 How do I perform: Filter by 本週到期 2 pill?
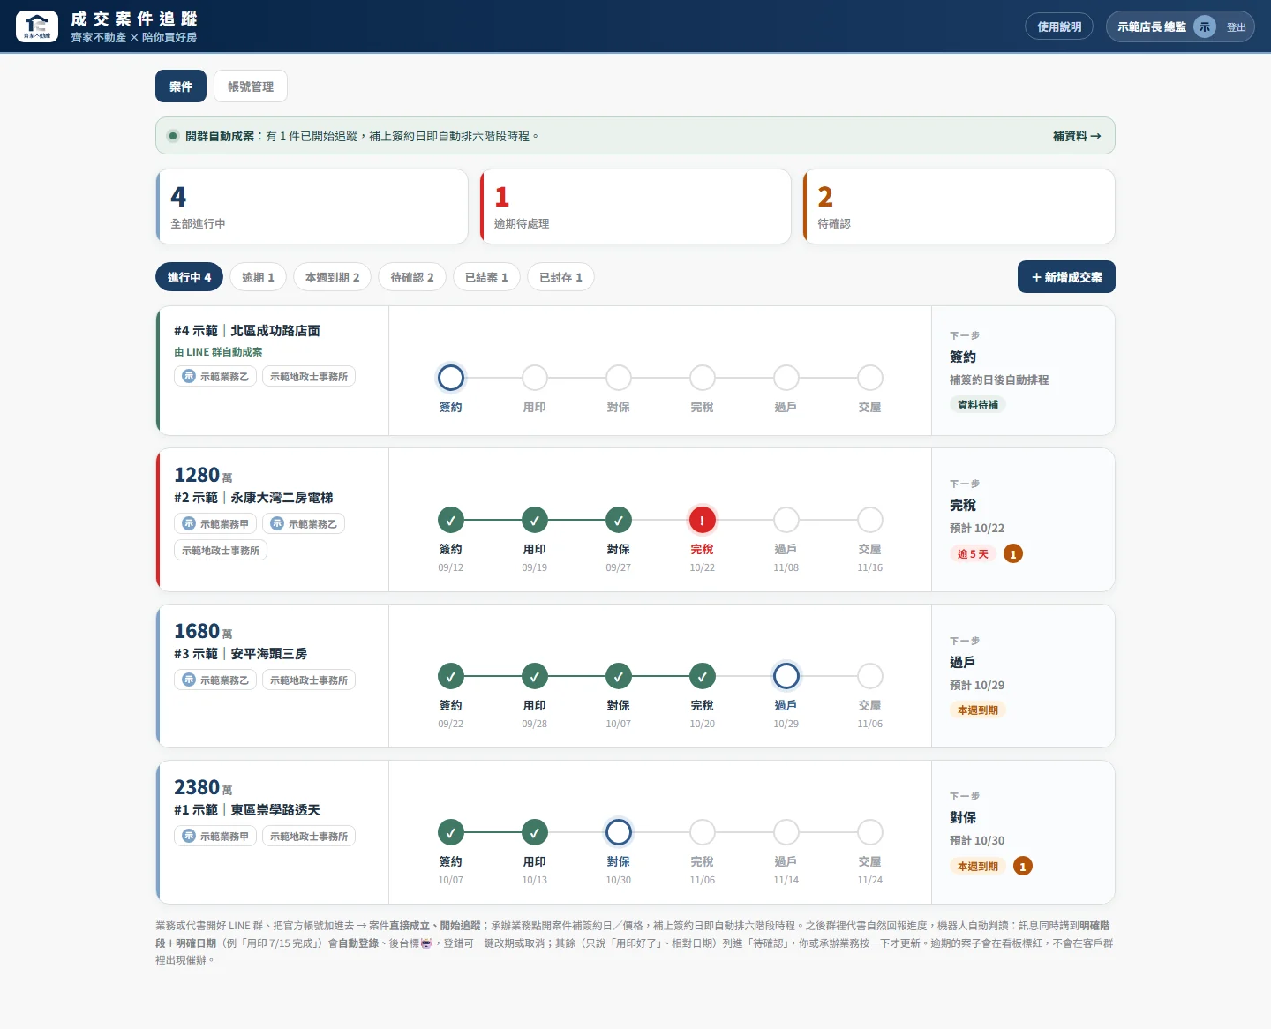click(332, 277)
